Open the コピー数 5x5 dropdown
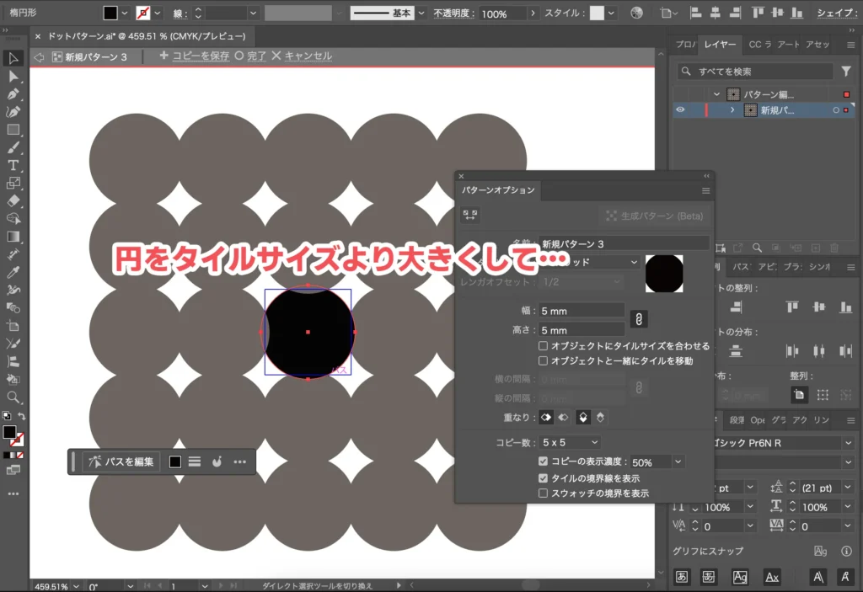The width and height of the screenshot is (863, 592). 568,442
